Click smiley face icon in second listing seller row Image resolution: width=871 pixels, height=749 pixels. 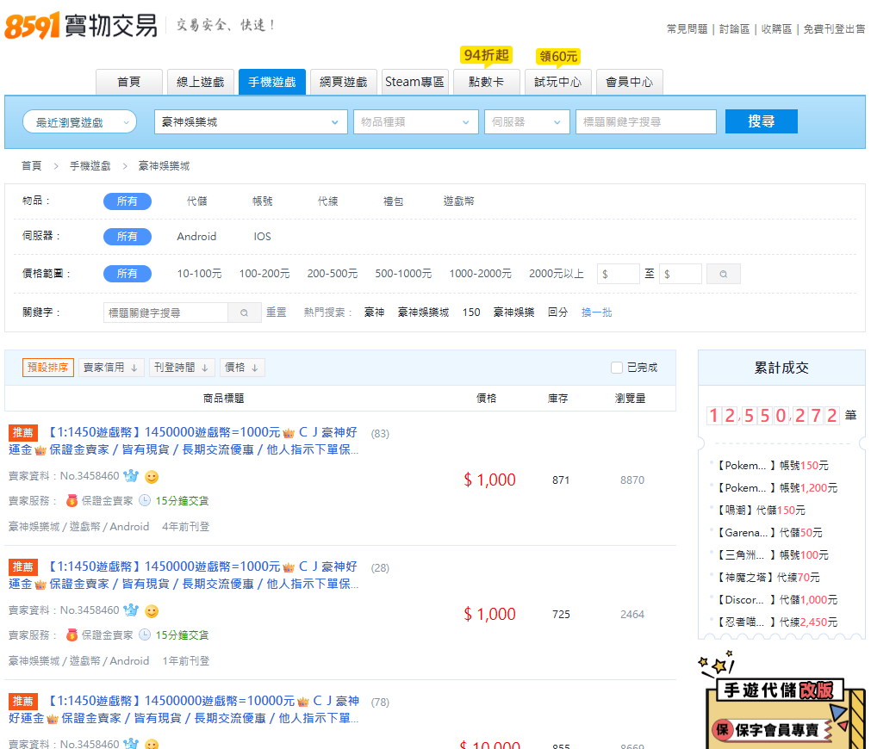coord(152,610)
